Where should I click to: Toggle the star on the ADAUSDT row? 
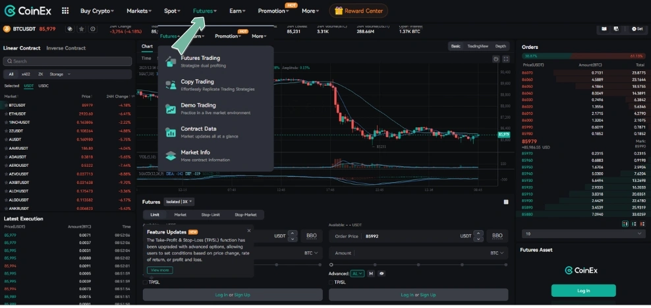[6, 157]
